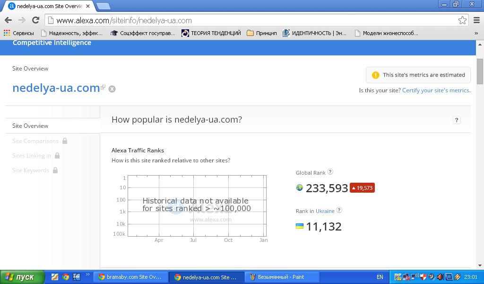484x284 pixels.
Task: Select locked Sites Linking In item
Action: point(32,156)
